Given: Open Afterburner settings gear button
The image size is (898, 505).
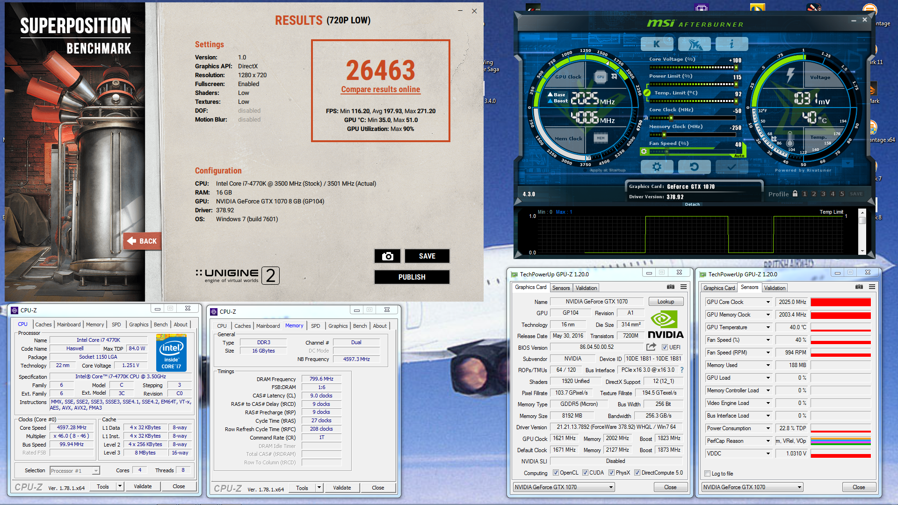Looking at the screenshot, I should pos(657,167).
